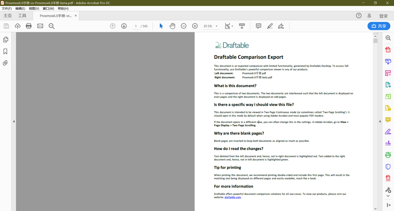The height and width of the screenshot is (211, 394).
Task: Zoom in with the plus button
Action: click(x=195, y=26)
